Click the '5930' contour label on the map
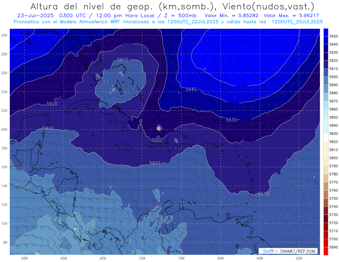 231,120
